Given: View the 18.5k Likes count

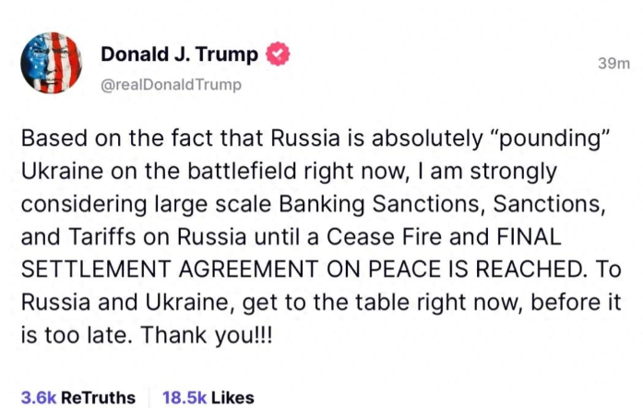Looking at the screenshot, I should coord(208,397).
